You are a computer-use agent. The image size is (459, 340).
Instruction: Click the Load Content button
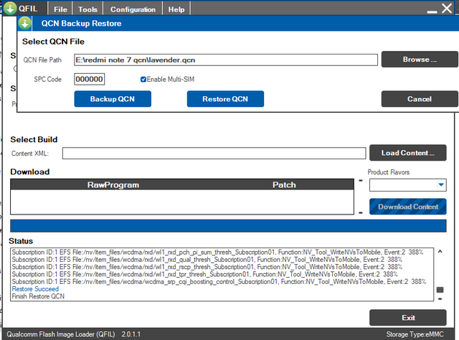click(408, 153)
